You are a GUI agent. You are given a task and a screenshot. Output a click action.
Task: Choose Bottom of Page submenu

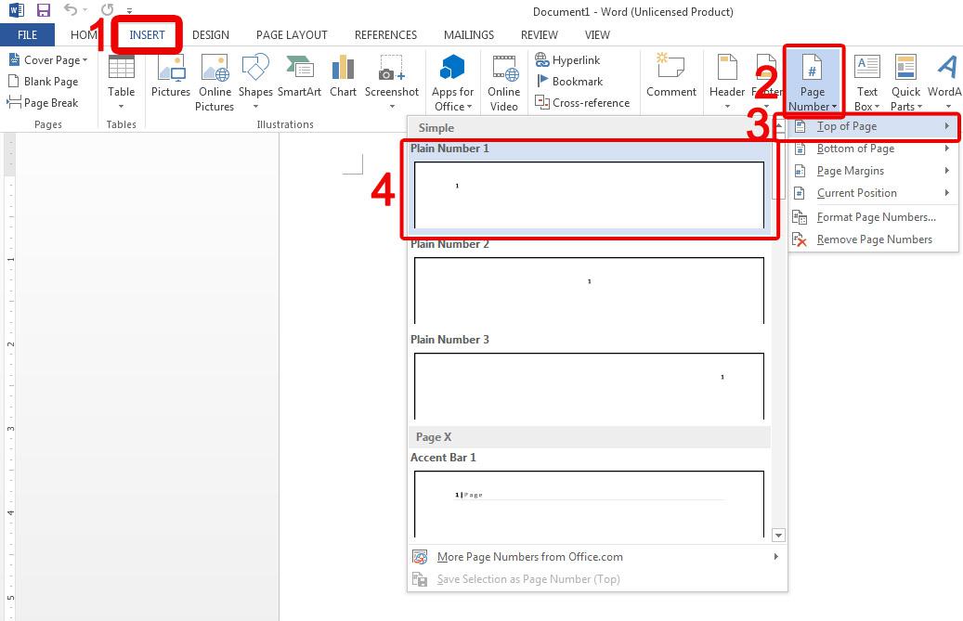click(873, 149)
